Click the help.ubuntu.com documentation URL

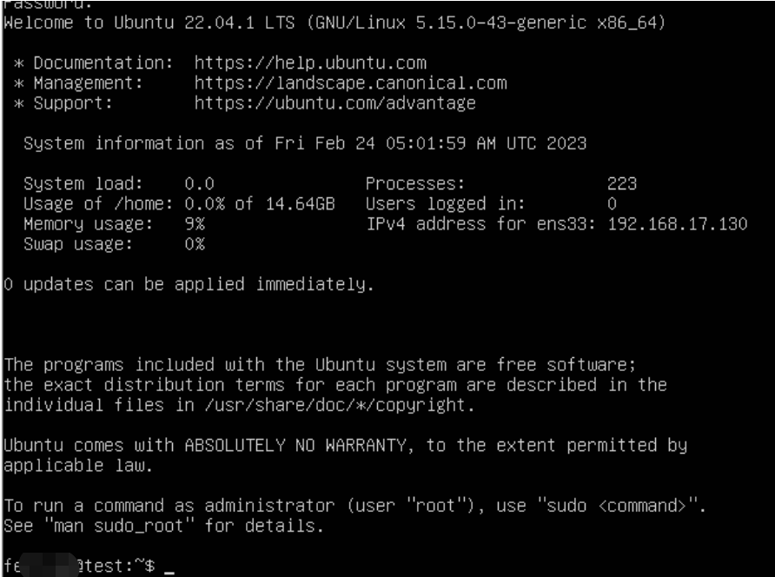click(x=310, y=63)
